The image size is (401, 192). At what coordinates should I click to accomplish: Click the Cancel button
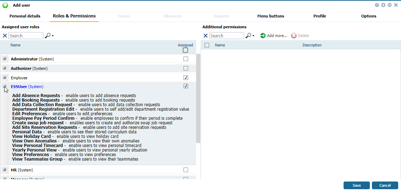385,185
